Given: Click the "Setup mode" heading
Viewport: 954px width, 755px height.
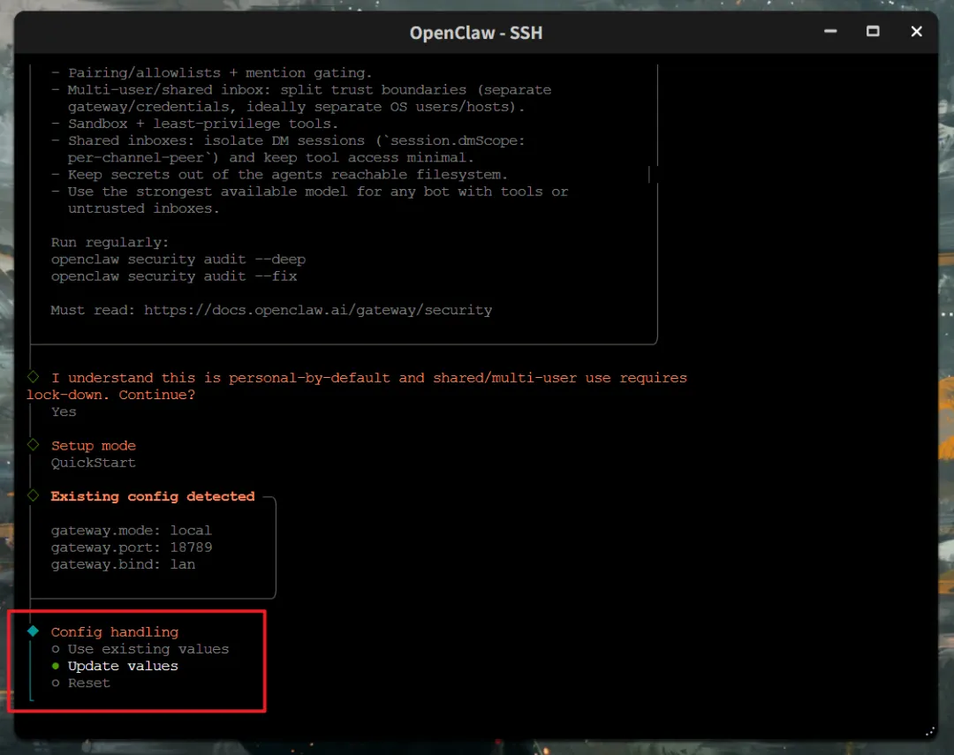Looking at the screenshot, I should [93, 446].
